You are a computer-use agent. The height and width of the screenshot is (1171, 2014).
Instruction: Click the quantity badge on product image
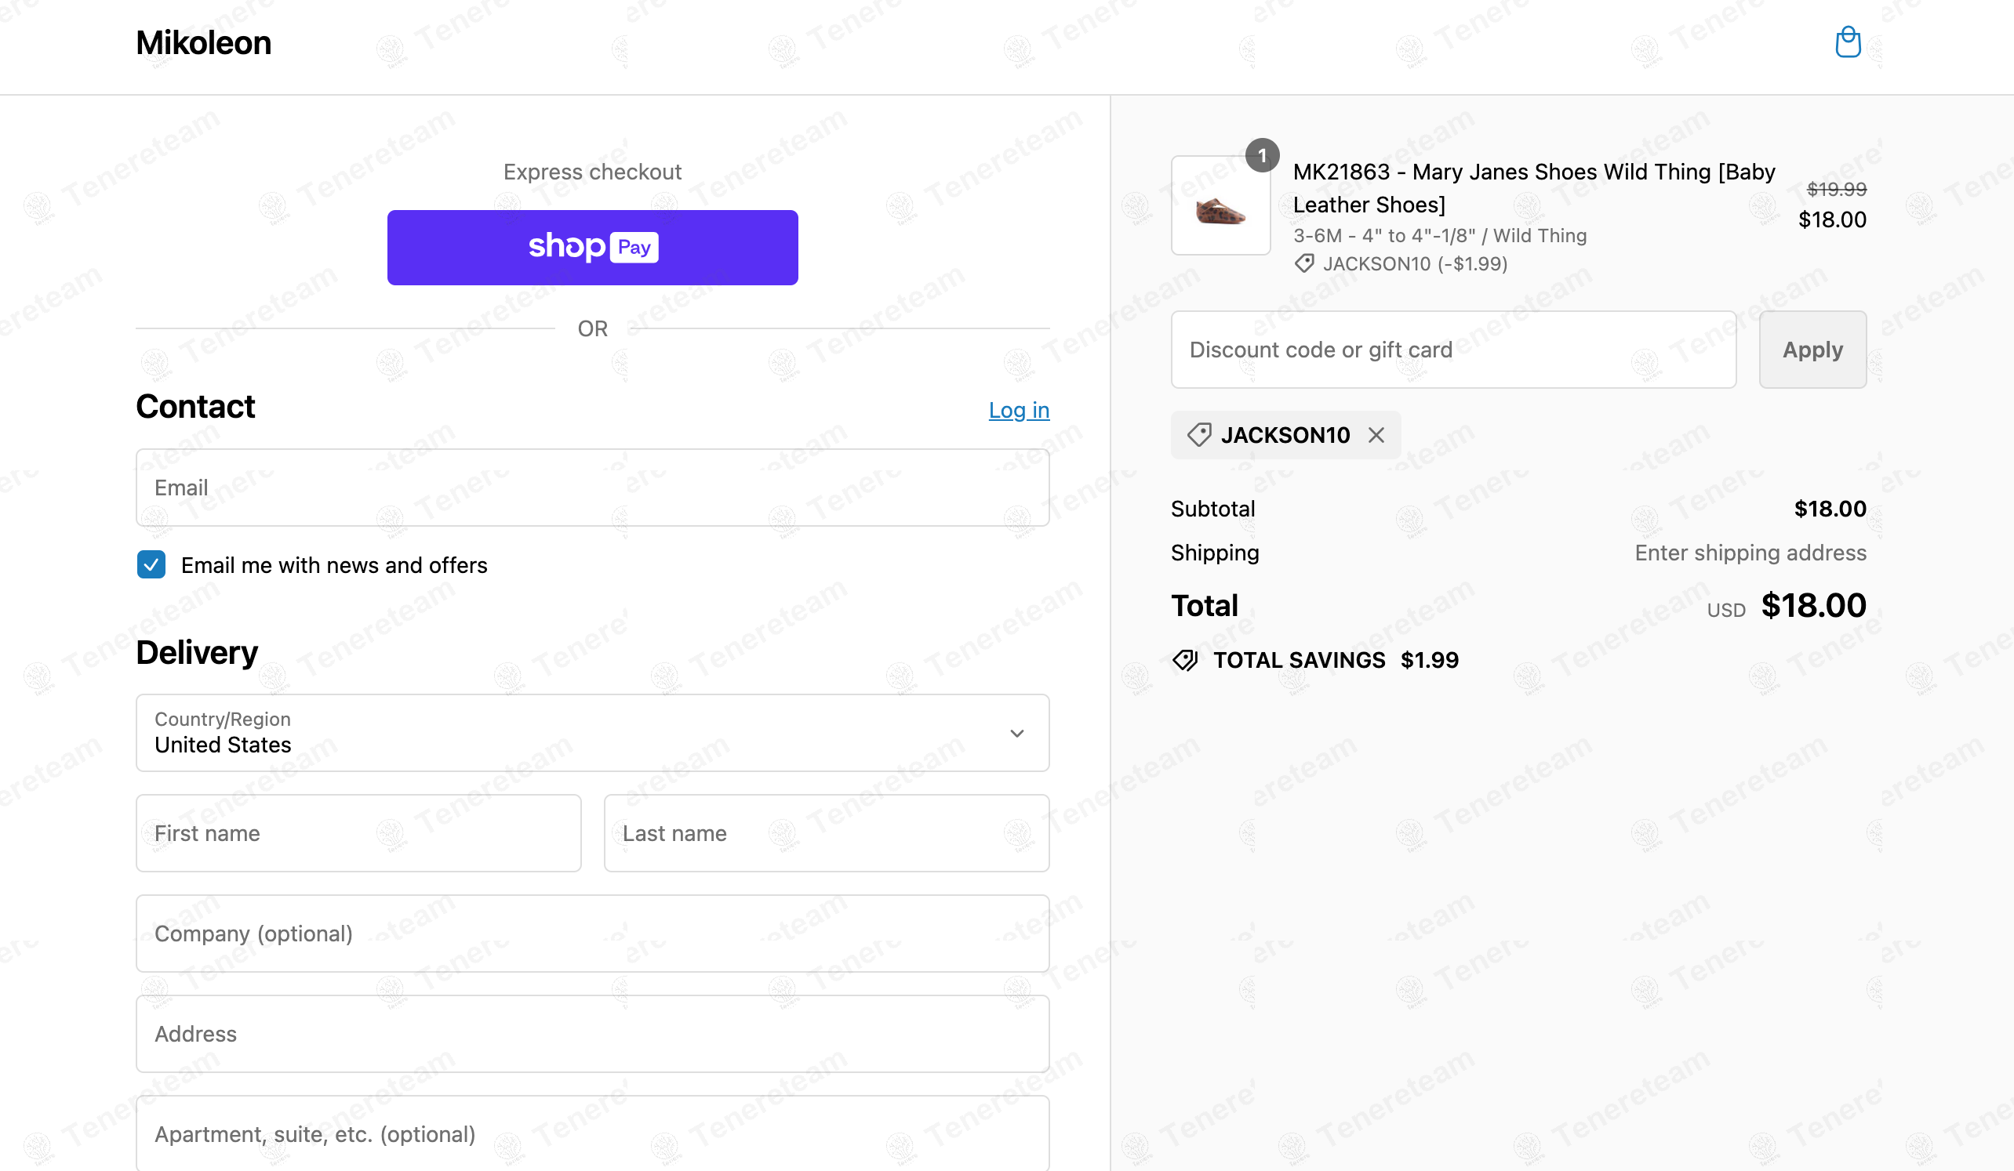pyautogui.click(x=1262, y=156)
